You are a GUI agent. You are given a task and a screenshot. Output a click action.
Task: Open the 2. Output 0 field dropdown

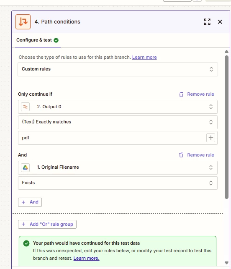coord(118,107)
